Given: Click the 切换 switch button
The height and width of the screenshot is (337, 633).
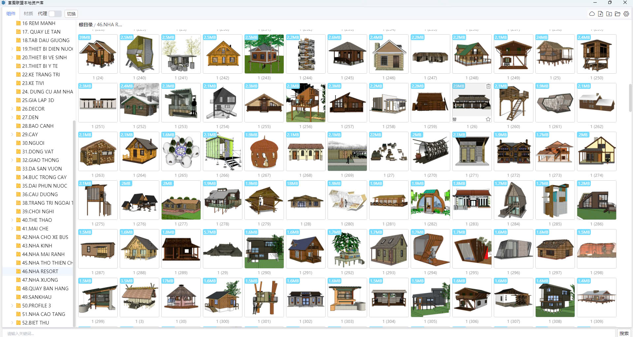Looking at the screenshot, I should click(71, 13).
